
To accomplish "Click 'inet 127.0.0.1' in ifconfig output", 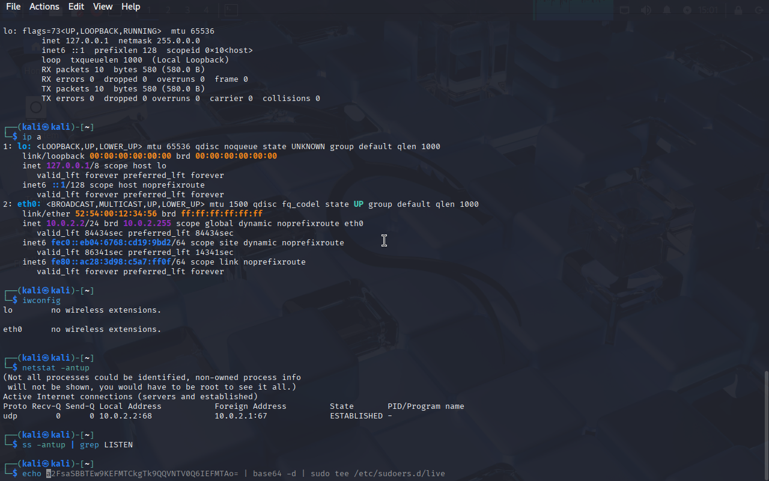I will pos(75,41).
